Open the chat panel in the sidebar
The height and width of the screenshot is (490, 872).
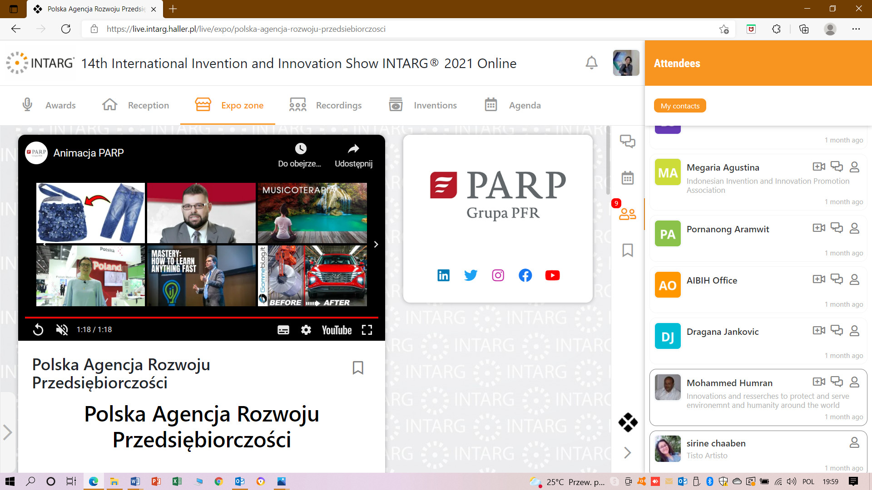(x=628, y=141)
